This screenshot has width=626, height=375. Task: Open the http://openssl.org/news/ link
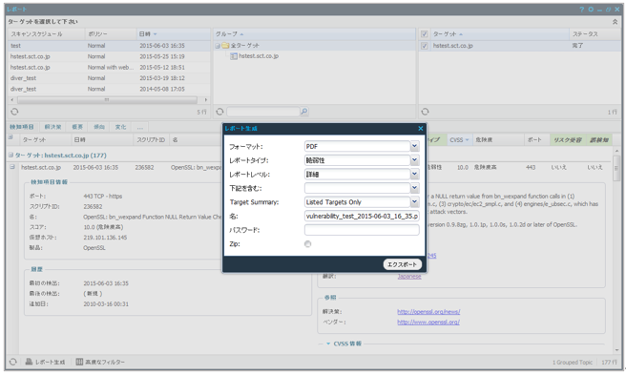[428, 311]
